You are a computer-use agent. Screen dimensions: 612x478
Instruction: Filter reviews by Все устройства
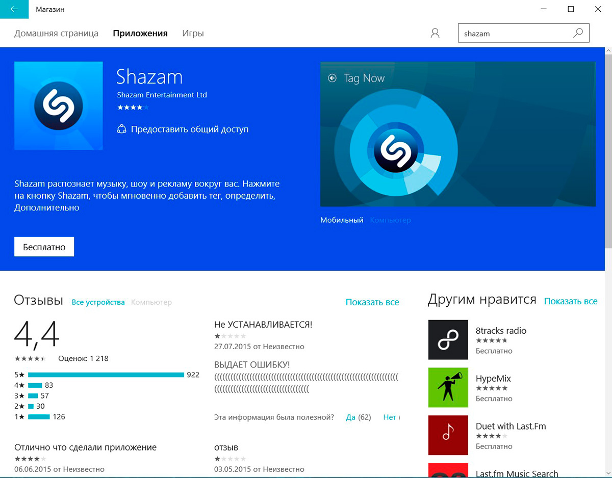[x=98, y=302]
